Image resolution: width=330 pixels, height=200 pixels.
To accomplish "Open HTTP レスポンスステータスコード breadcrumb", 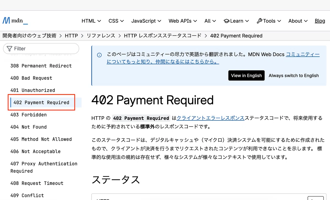I will point(163,36).
